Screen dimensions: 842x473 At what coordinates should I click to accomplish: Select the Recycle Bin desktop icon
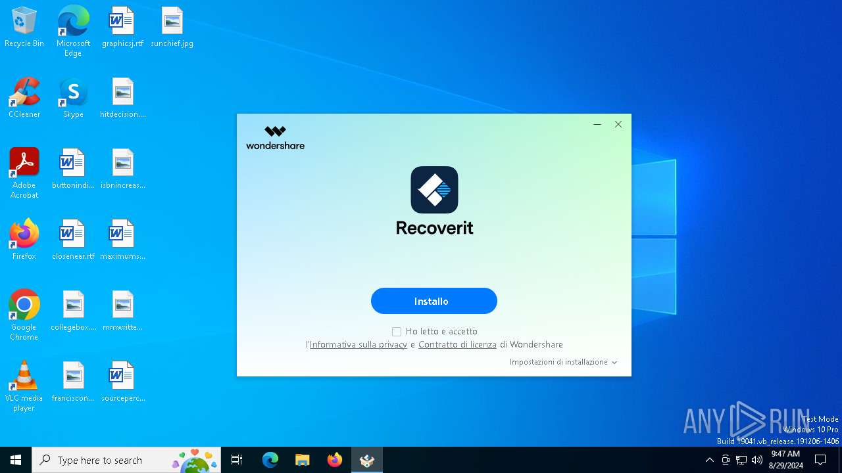[24, 28]
